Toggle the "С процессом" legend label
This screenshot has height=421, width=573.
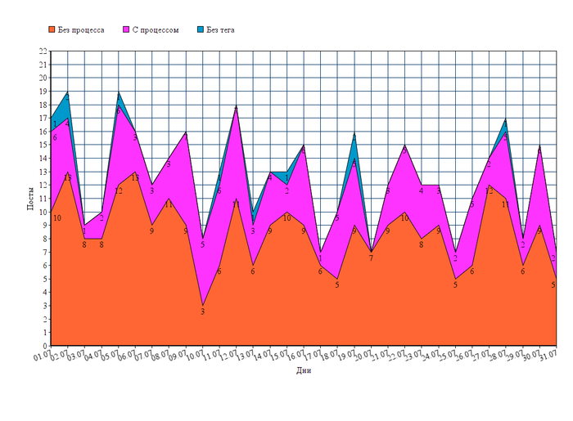click(x=156, y=30)
